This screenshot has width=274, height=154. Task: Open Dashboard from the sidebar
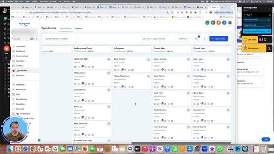click(21, 51)
